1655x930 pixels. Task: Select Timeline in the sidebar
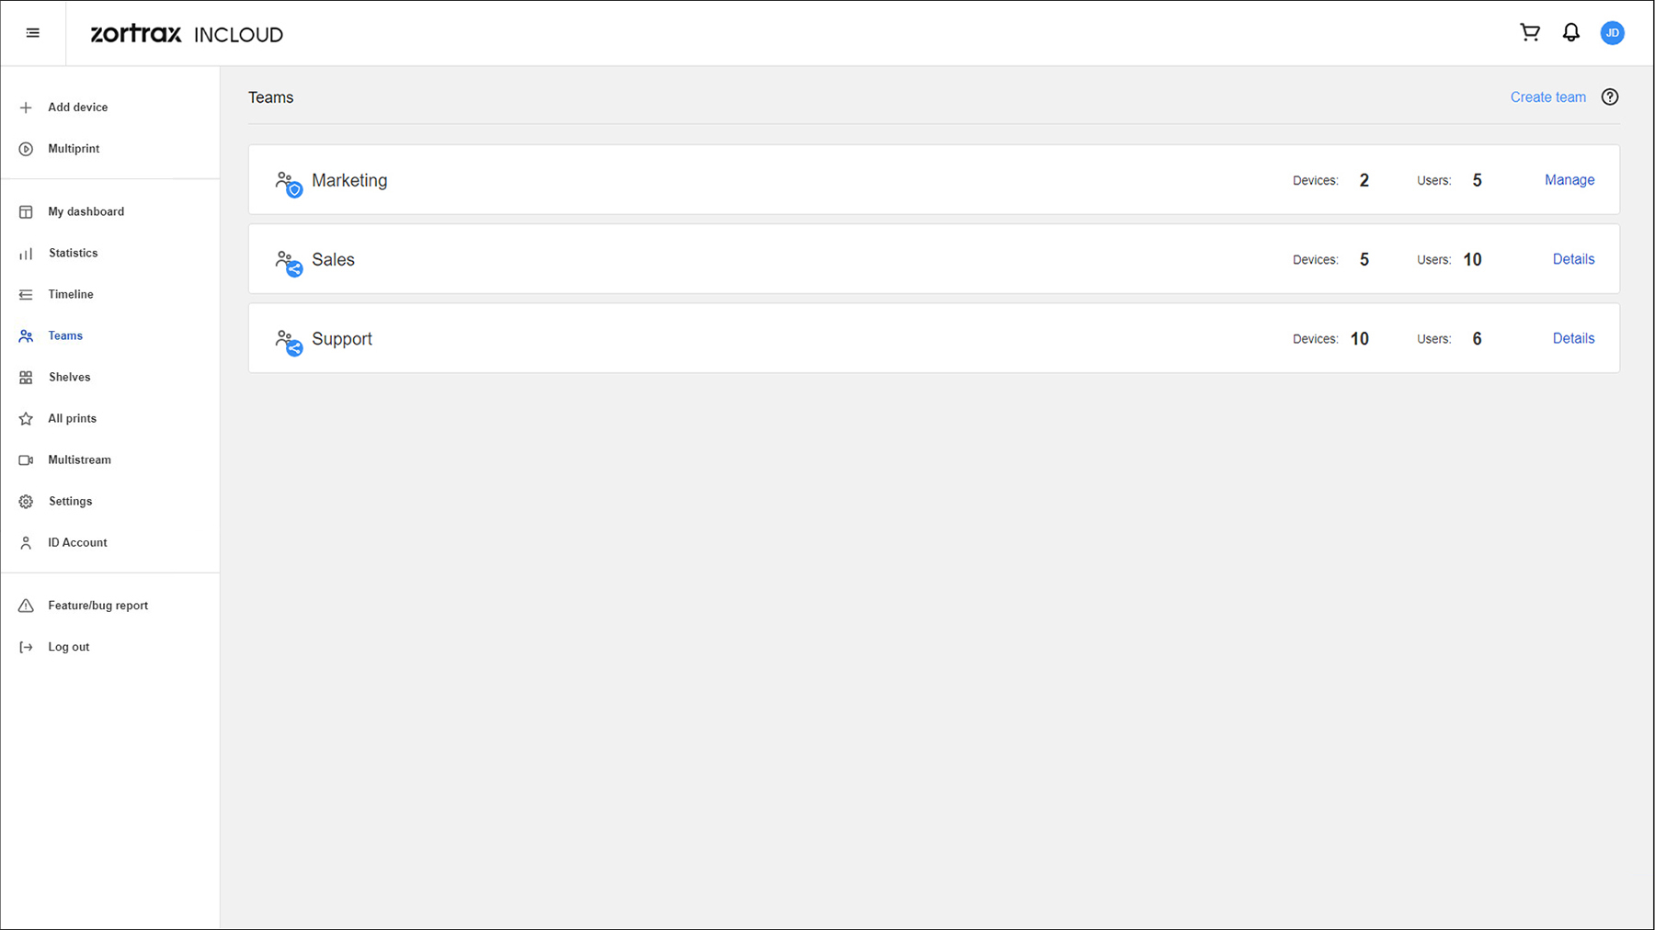tap(71, 294)
